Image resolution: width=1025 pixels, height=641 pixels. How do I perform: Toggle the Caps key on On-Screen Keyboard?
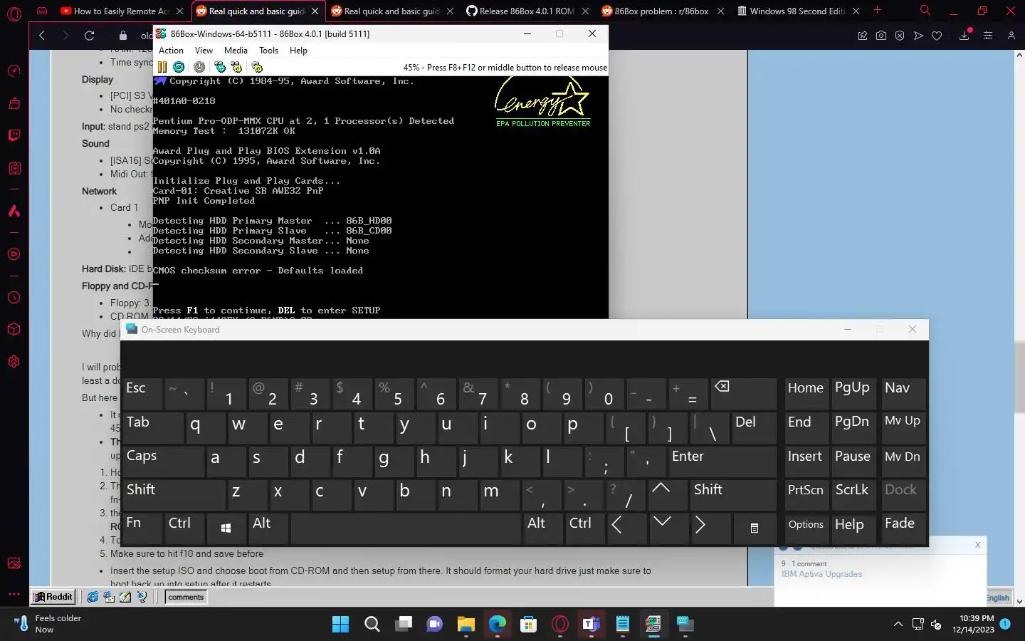coord(164,462)
